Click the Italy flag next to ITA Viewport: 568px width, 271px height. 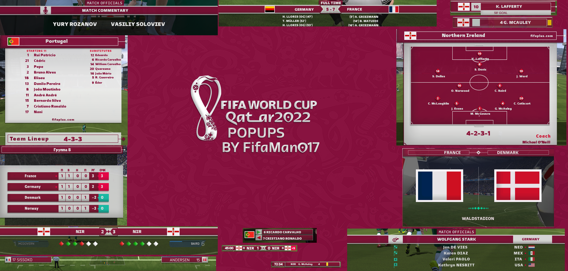pos(531,259)
